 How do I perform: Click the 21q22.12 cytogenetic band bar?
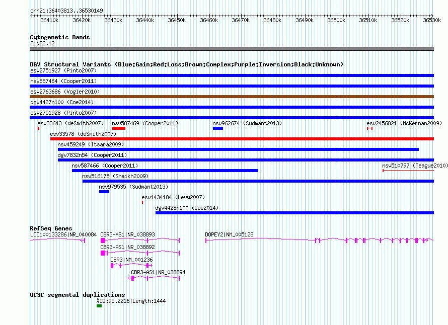pos(232,49)
